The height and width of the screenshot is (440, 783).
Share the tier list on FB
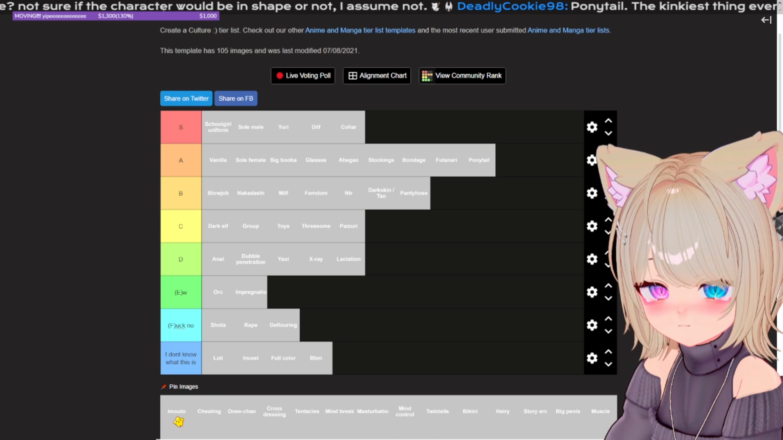pos(236,99)
